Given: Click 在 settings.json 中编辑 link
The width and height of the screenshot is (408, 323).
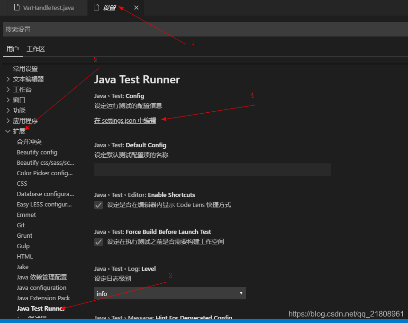Looking at the screenshot, I should (x=125, y=120).
